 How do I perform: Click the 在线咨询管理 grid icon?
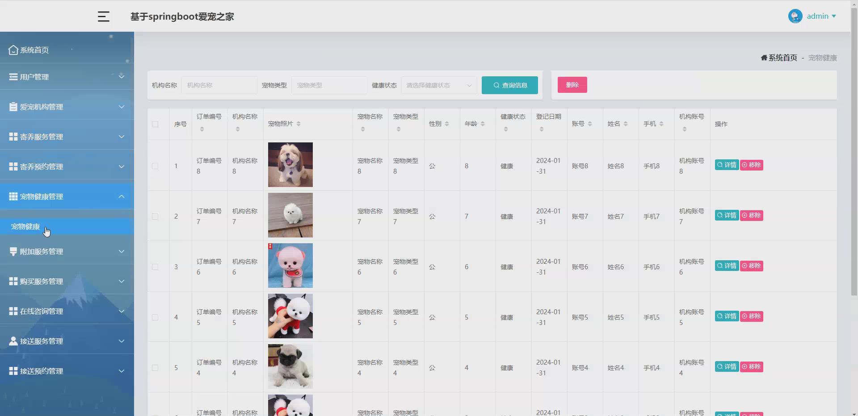13,311
